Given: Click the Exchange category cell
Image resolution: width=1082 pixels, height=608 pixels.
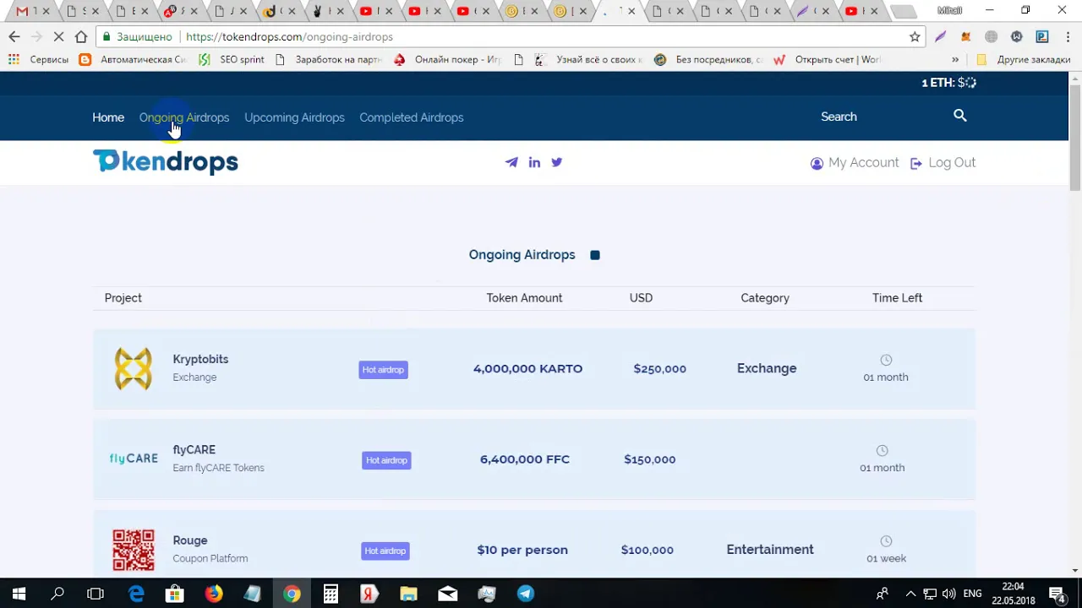Looking at the screenshot, I should [767, 368].
